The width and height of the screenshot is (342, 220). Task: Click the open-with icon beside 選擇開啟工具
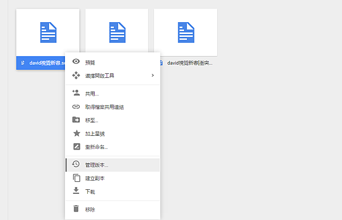[76, 75]
